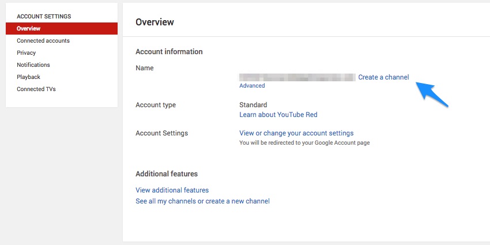The image size is (490, 245).
Task: Click the Additional features heading
Action: click(167, 174)
